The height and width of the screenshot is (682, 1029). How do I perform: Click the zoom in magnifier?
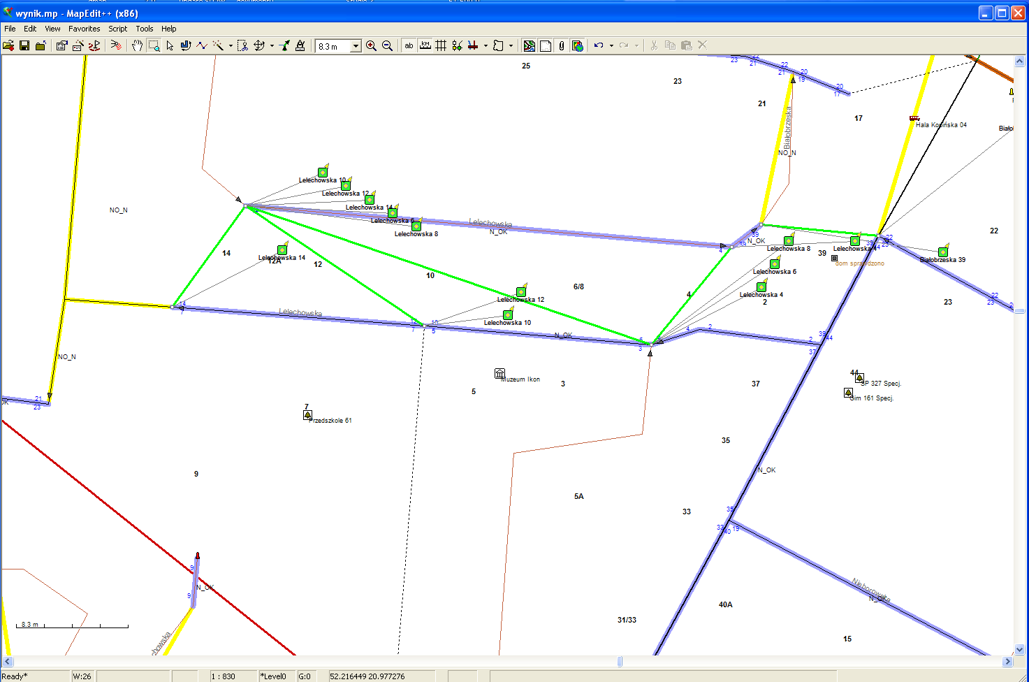371,45
